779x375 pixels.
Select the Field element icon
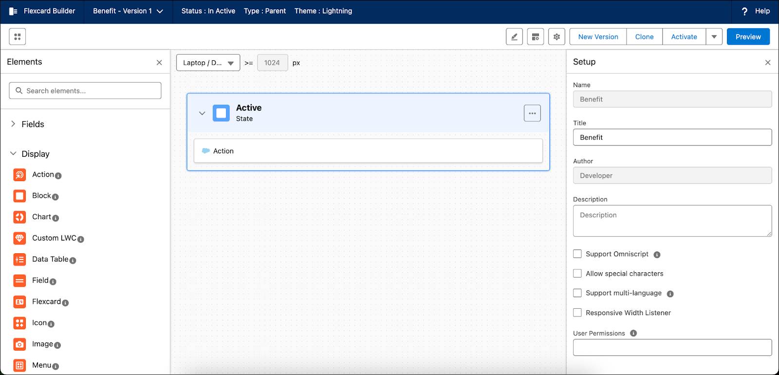tap(19, 281)
